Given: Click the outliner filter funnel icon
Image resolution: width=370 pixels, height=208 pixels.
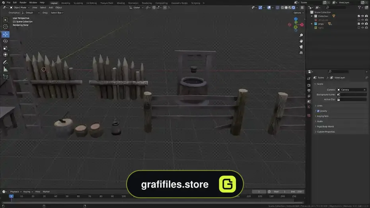Looking at the screenshot, I should click(x=359, y=8).
